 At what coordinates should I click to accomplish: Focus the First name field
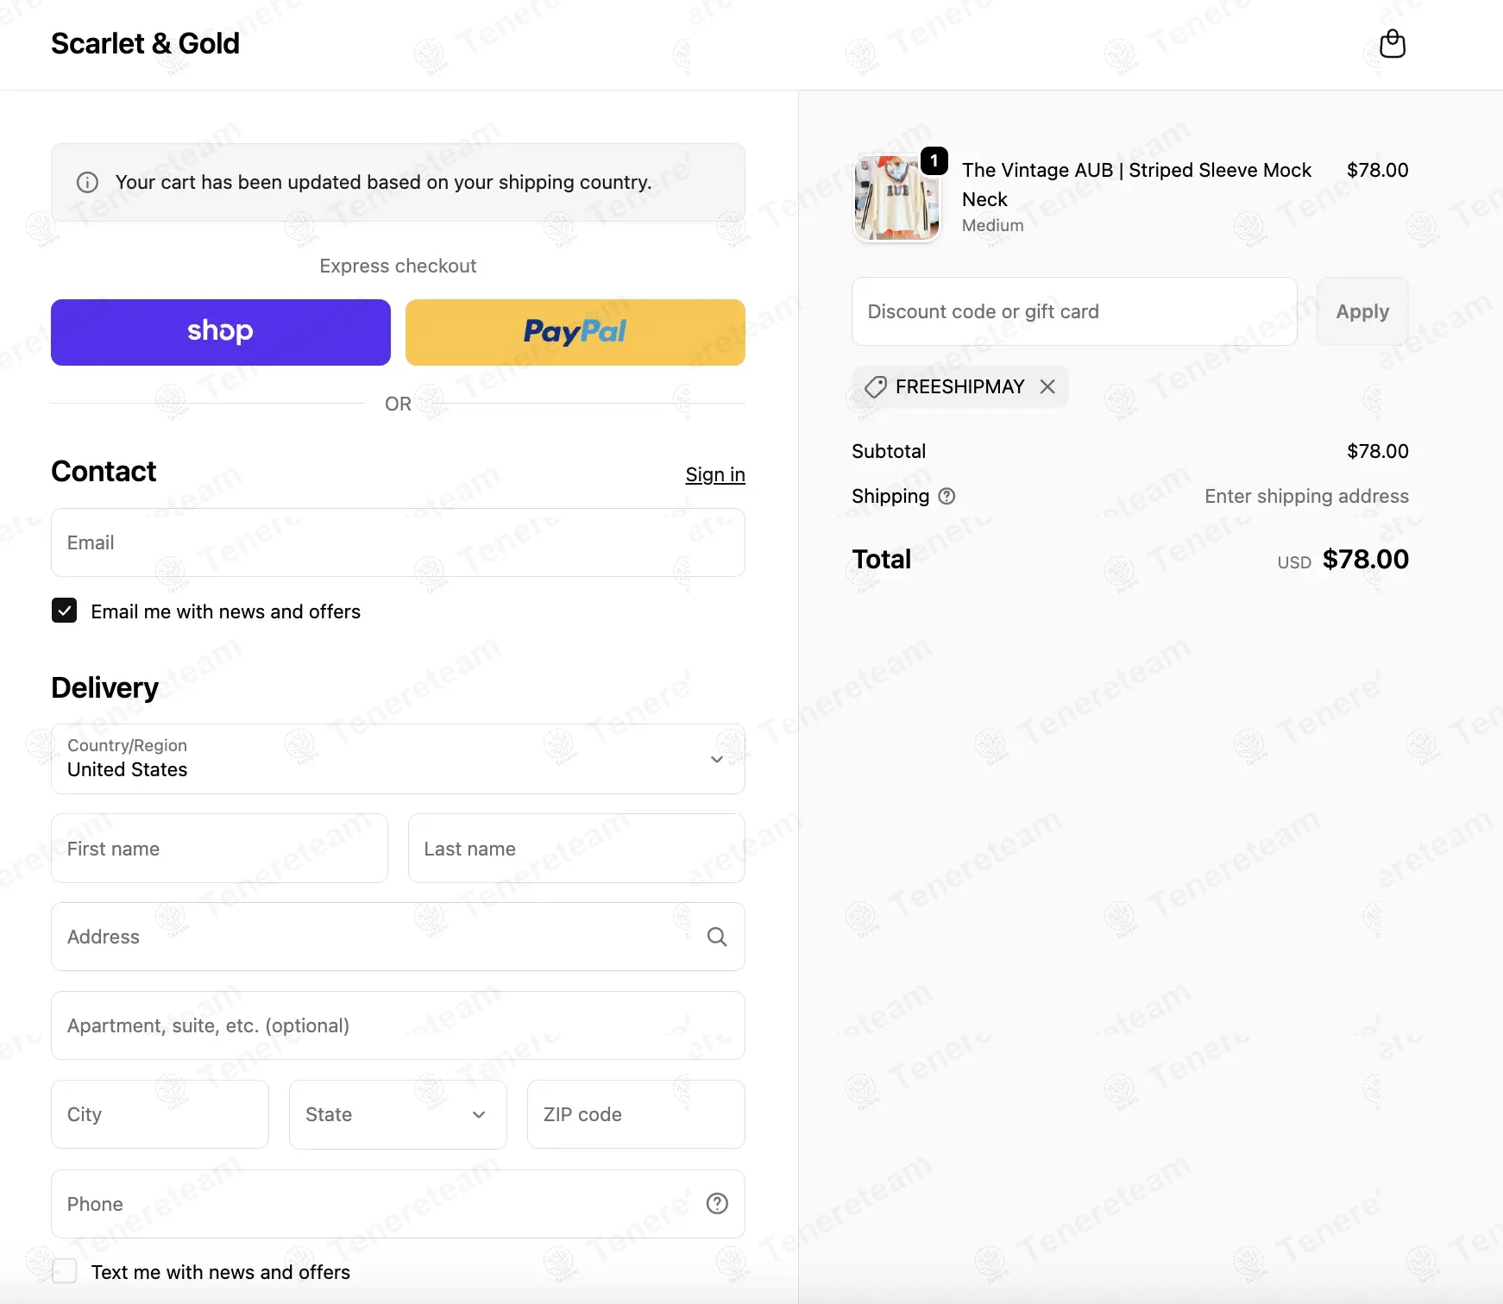point(219,849)
